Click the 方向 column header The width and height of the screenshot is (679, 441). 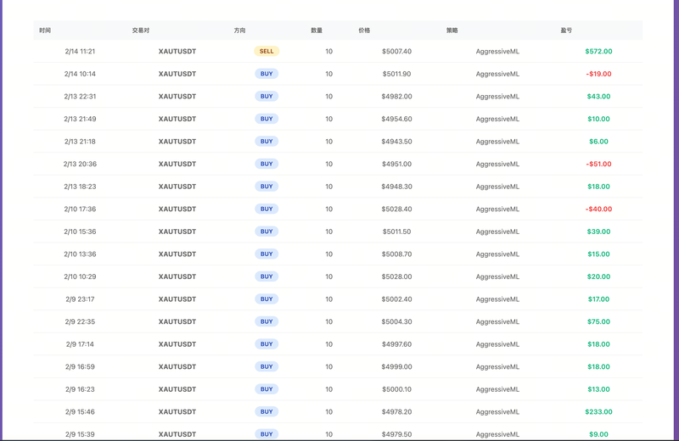pyautogui.click(x=239, y=31)
